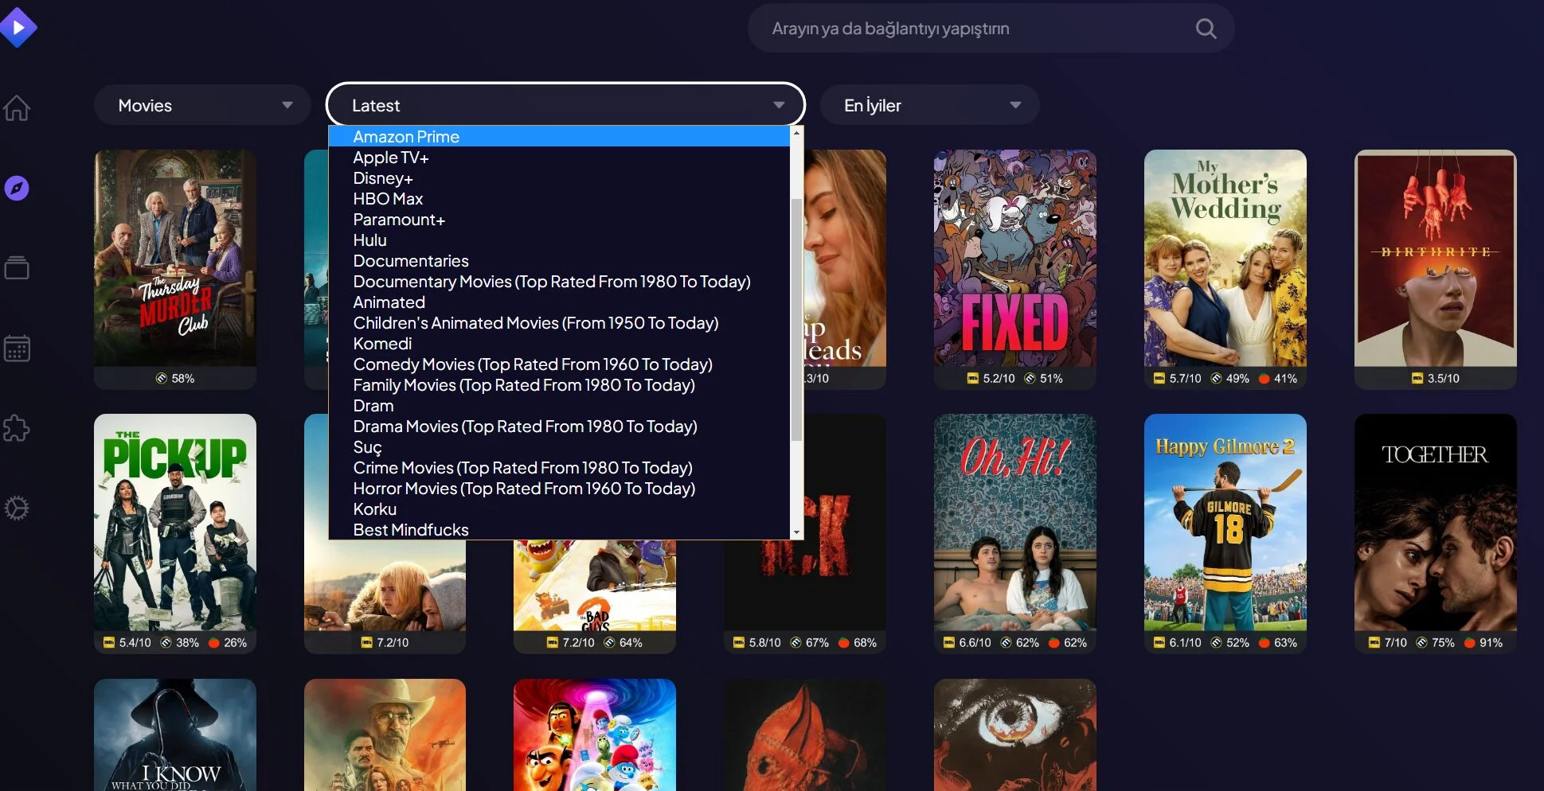
Task: Open My Mother's Wedding poster
Action: coord(1225,259)
